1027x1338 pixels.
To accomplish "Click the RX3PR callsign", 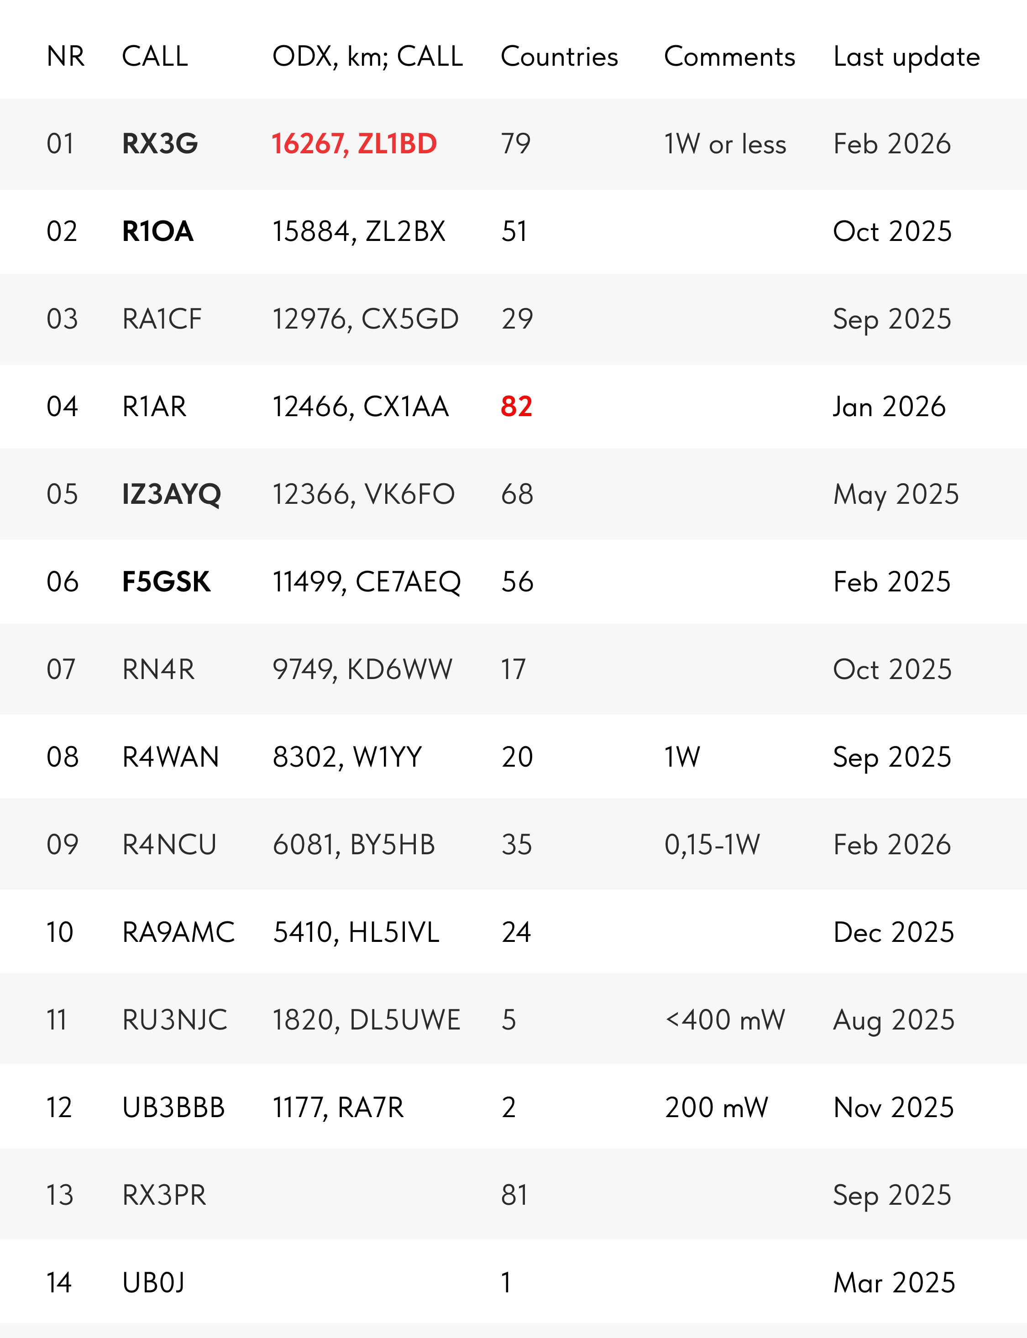I will (x=164, y=1195).
